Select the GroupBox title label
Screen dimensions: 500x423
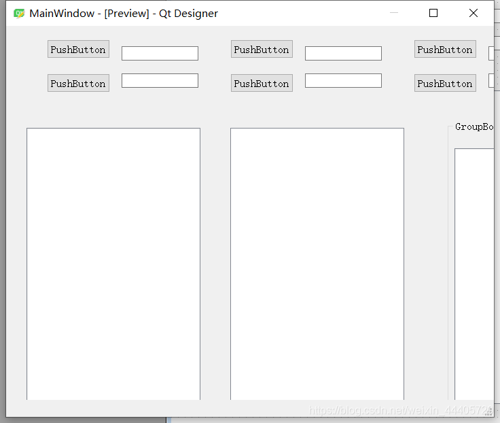click(x=474, y=126)
